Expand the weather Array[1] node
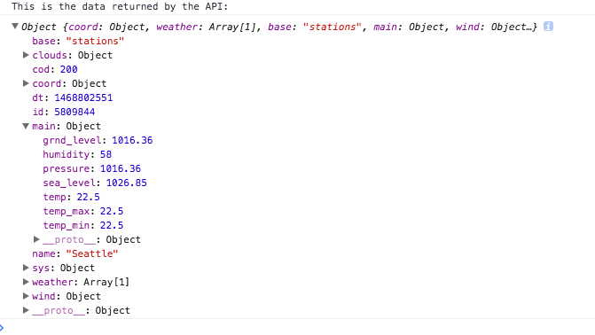595x335 pixels. [x=26, y=282]
